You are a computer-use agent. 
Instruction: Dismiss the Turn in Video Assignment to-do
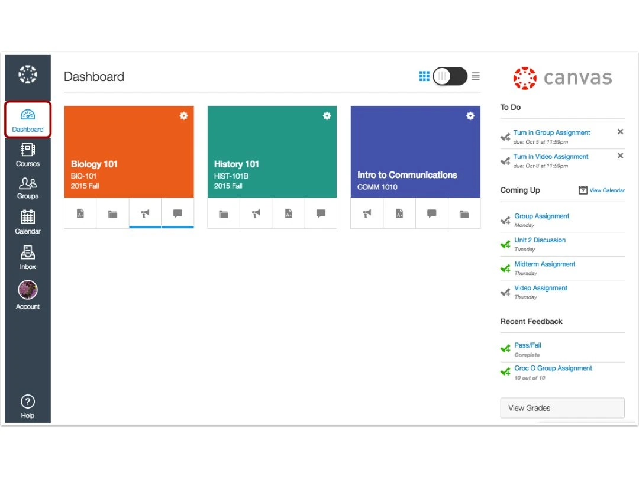(x=620, y=156)
